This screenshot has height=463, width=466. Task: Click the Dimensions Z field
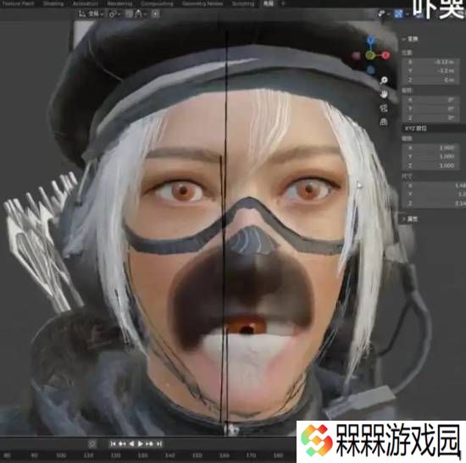tap(434, 203)
